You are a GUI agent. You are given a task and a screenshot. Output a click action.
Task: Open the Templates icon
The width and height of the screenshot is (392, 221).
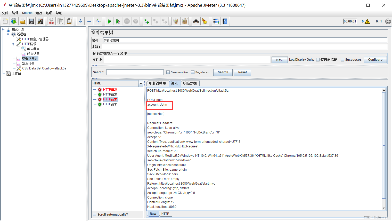14,21
